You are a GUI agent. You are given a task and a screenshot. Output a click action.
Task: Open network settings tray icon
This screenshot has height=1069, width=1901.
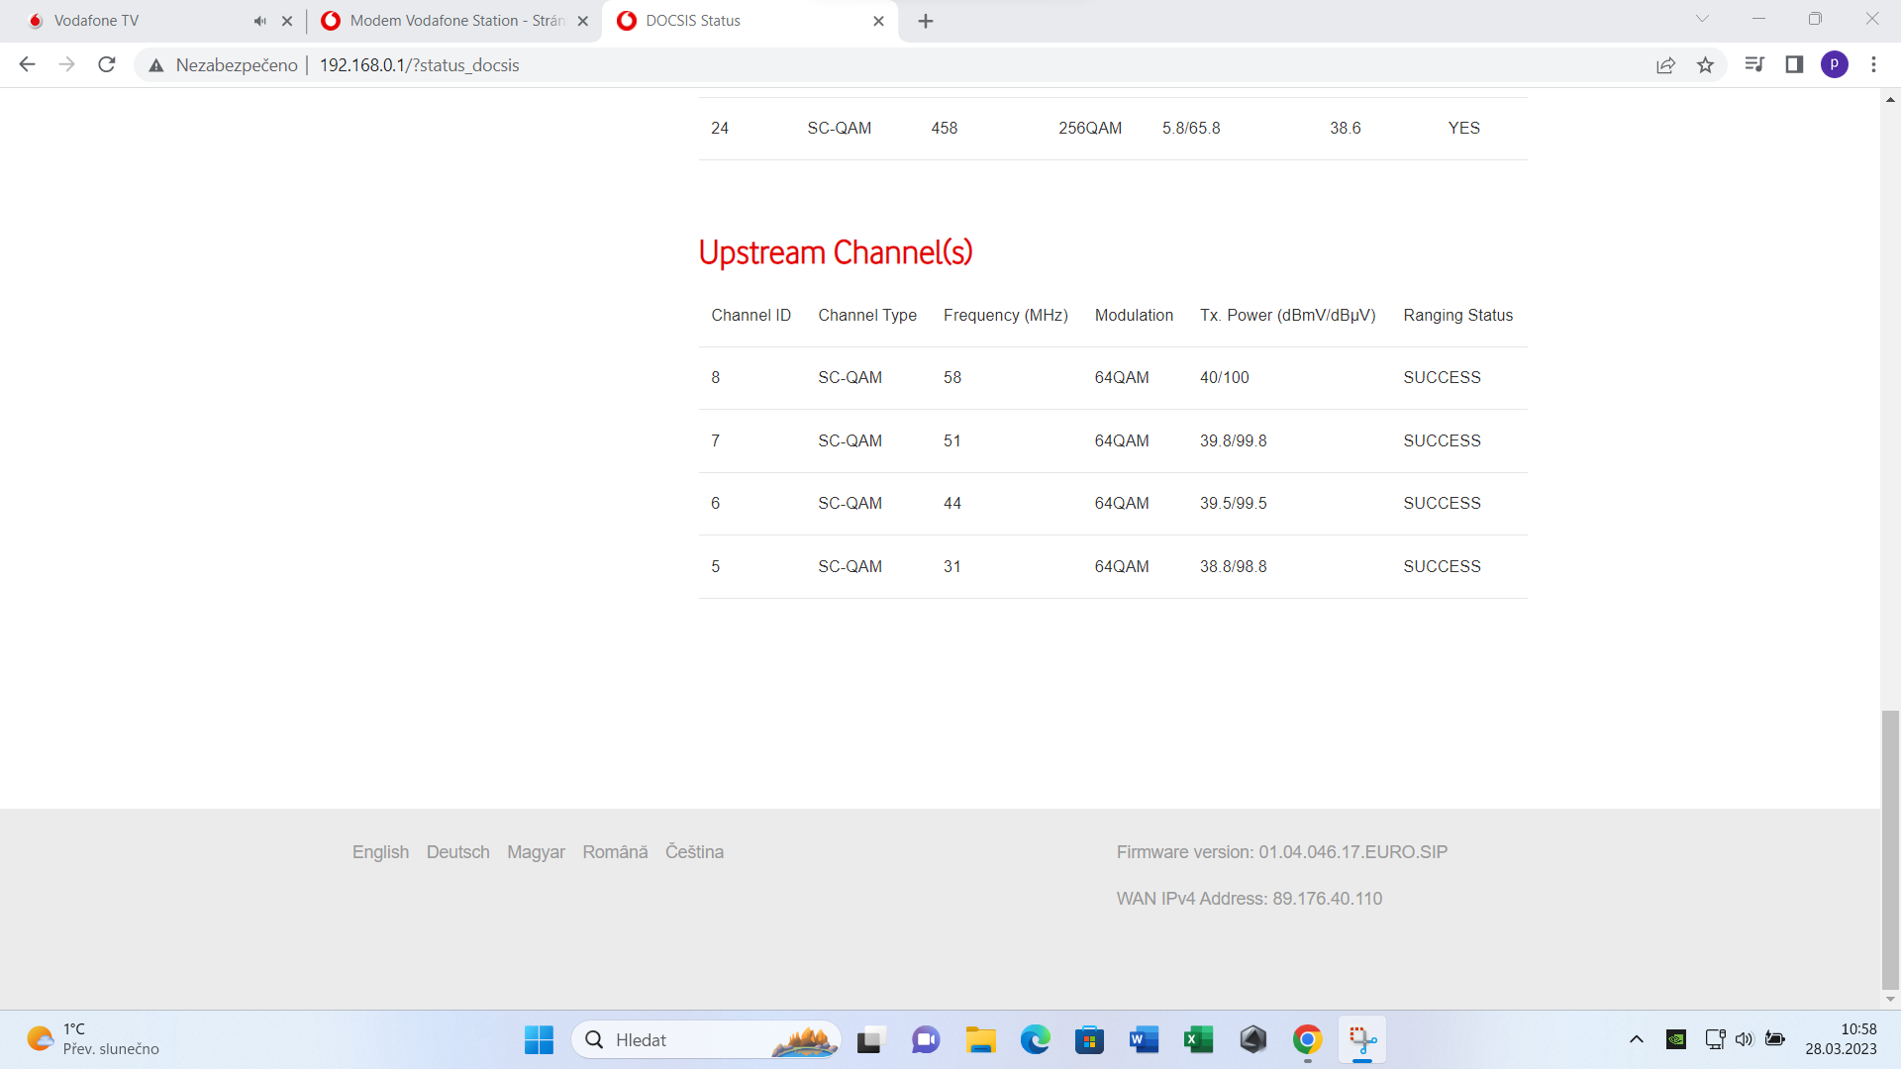(x=1715, y=1039)
